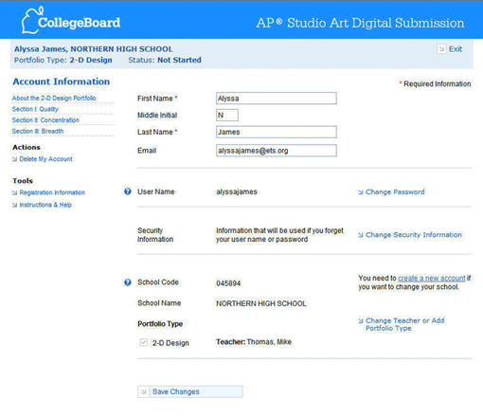Select Delete My Account action
This screenshot has height=418, width=483.
(45, 159)
